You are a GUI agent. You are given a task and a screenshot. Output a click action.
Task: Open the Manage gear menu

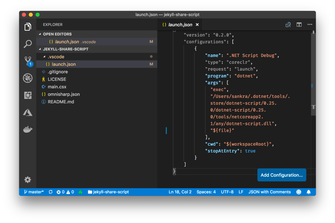[28, 180]
